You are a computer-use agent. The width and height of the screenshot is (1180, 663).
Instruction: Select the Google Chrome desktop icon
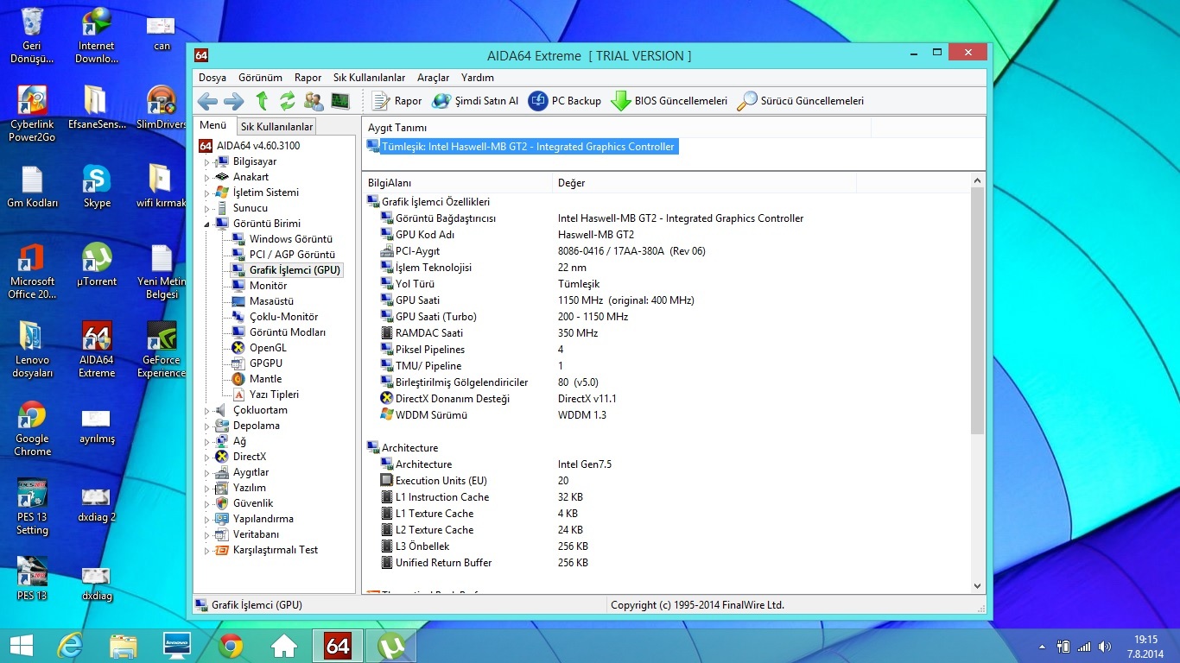pyautogui.click(x=32, y=428)
